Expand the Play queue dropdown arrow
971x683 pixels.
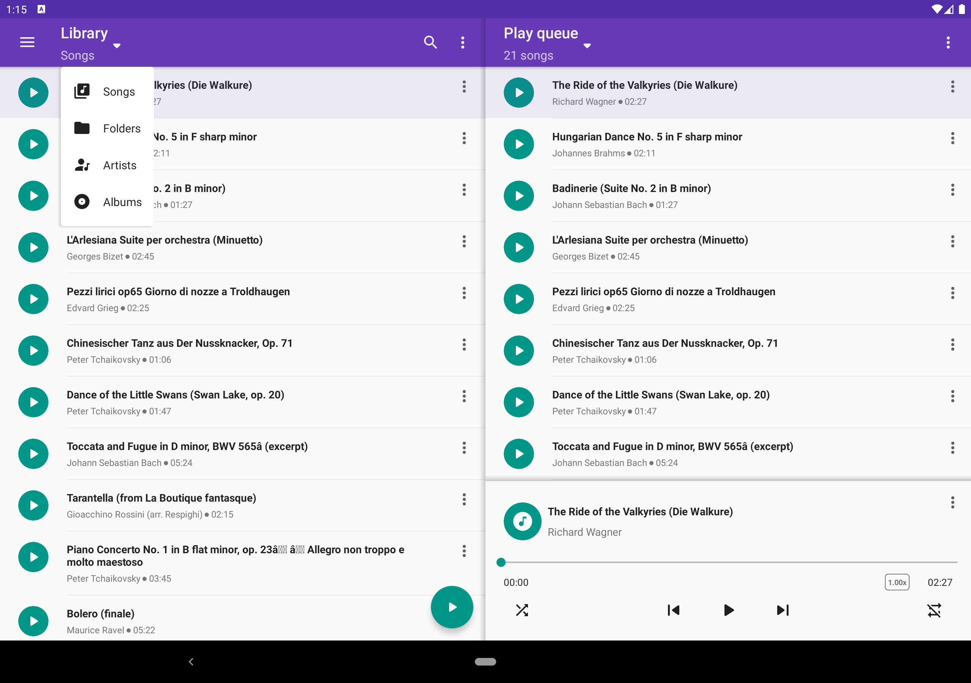tap(587, 46)
